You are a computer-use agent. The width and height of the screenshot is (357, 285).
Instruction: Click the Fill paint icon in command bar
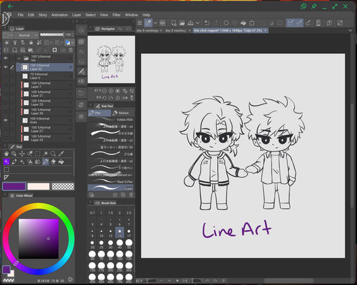pos(243,23)
